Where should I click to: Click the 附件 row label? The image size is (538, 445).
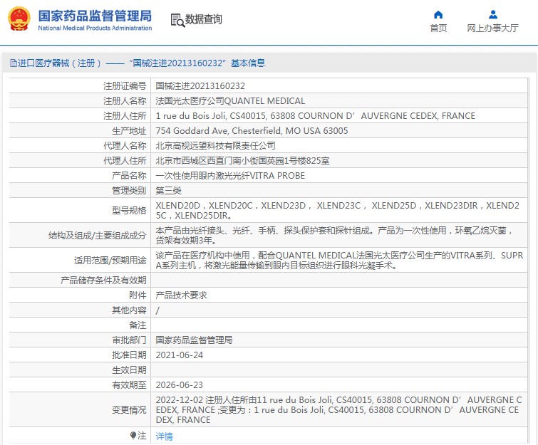coord(138,295)
